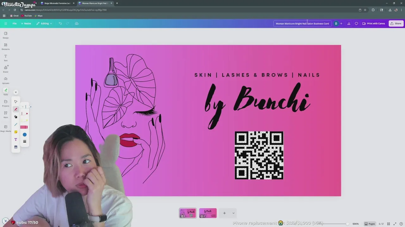Choose the Table tool
The image size is (405, 227).
[16, 147]
